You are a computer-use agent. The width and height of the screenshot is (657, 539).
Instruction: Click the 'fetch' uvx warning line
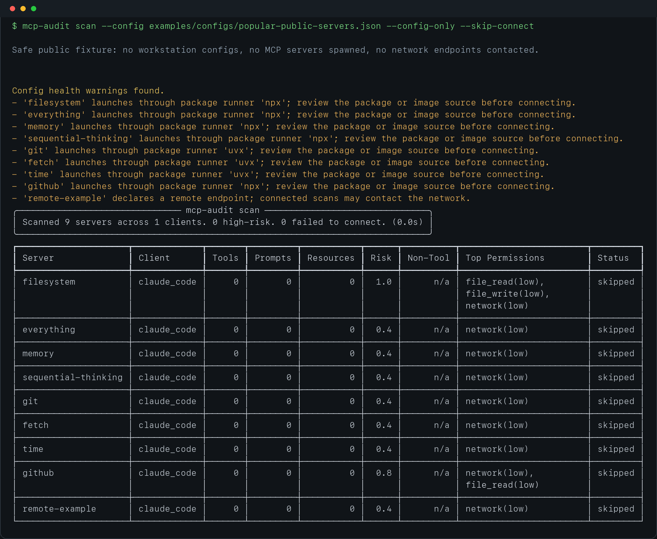[281, 162]
